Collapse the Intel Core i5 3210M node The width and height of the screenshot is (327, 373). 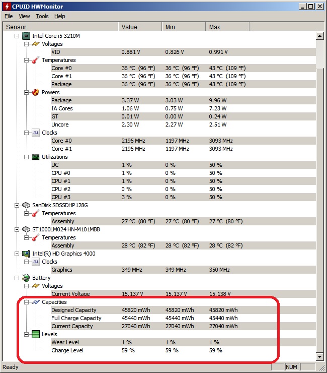coord(17,36)
